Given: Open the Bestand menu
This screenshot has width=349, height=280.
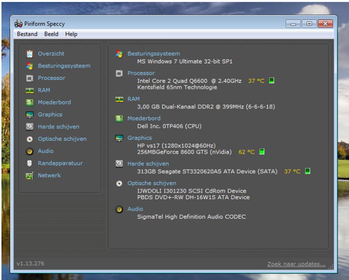Looking at the screenshot, I should coord(27,34).
